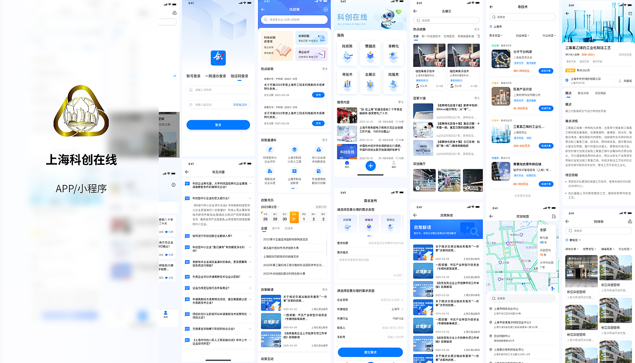Image resolution: width=635 pixels, height=363 pixels.
Task: Open 上海市科技小巨人工程 shortcut icon
Action: (x=294, y=149)
